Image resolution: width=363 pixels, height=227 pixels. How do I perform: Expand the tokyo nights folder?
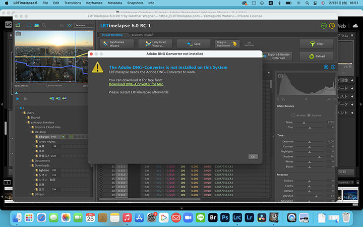pyautogui.click(x=34, y=142)
